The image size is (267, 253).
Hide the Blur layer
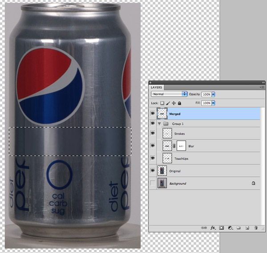pos(153,145)
